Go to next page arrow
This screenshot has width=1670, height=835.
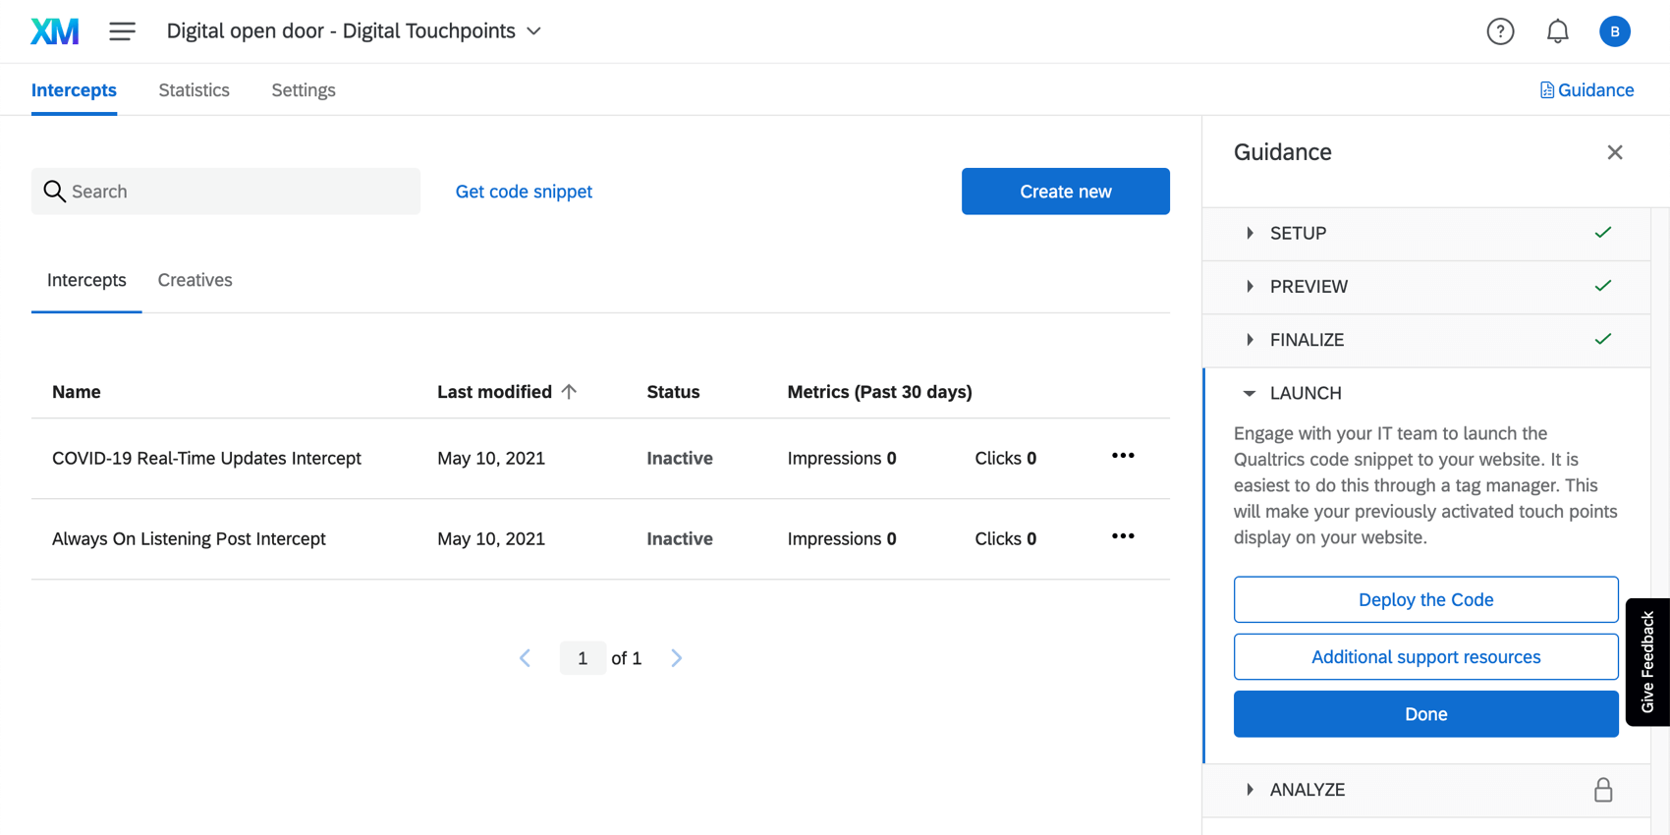(x=676, y=658)
